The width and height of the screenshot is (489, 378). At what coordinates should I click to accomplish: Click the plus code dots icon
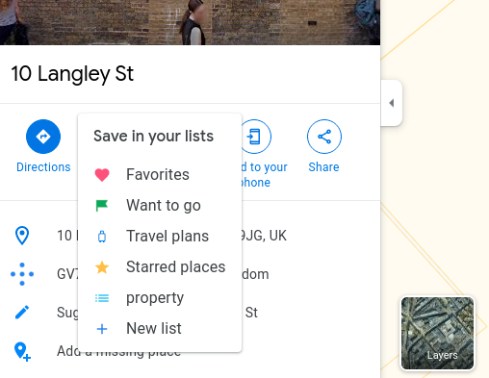pyautogui.click(x=22, y=274)
